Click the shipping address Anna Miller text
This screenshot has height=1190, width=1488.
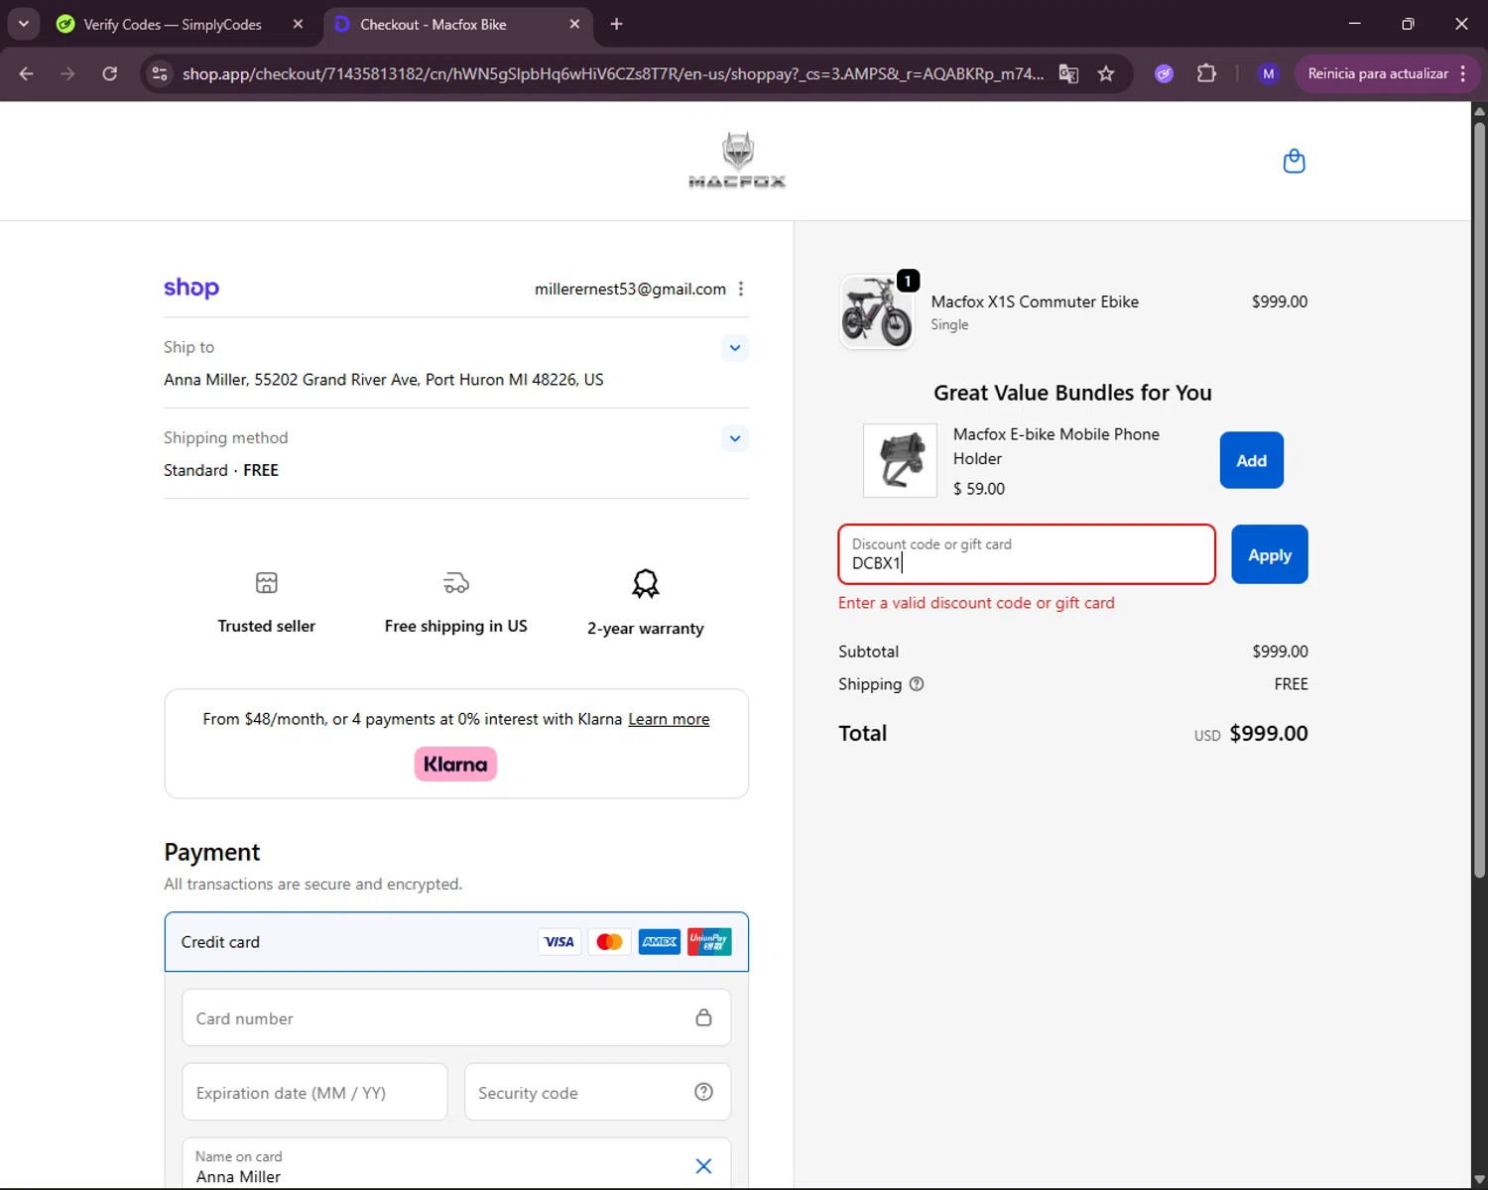pyautogui.click(x=384, y=379)
